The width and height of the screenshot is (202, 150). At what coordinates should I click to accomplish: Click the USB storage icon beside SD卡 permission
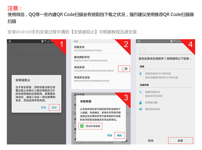pos(141,74)
